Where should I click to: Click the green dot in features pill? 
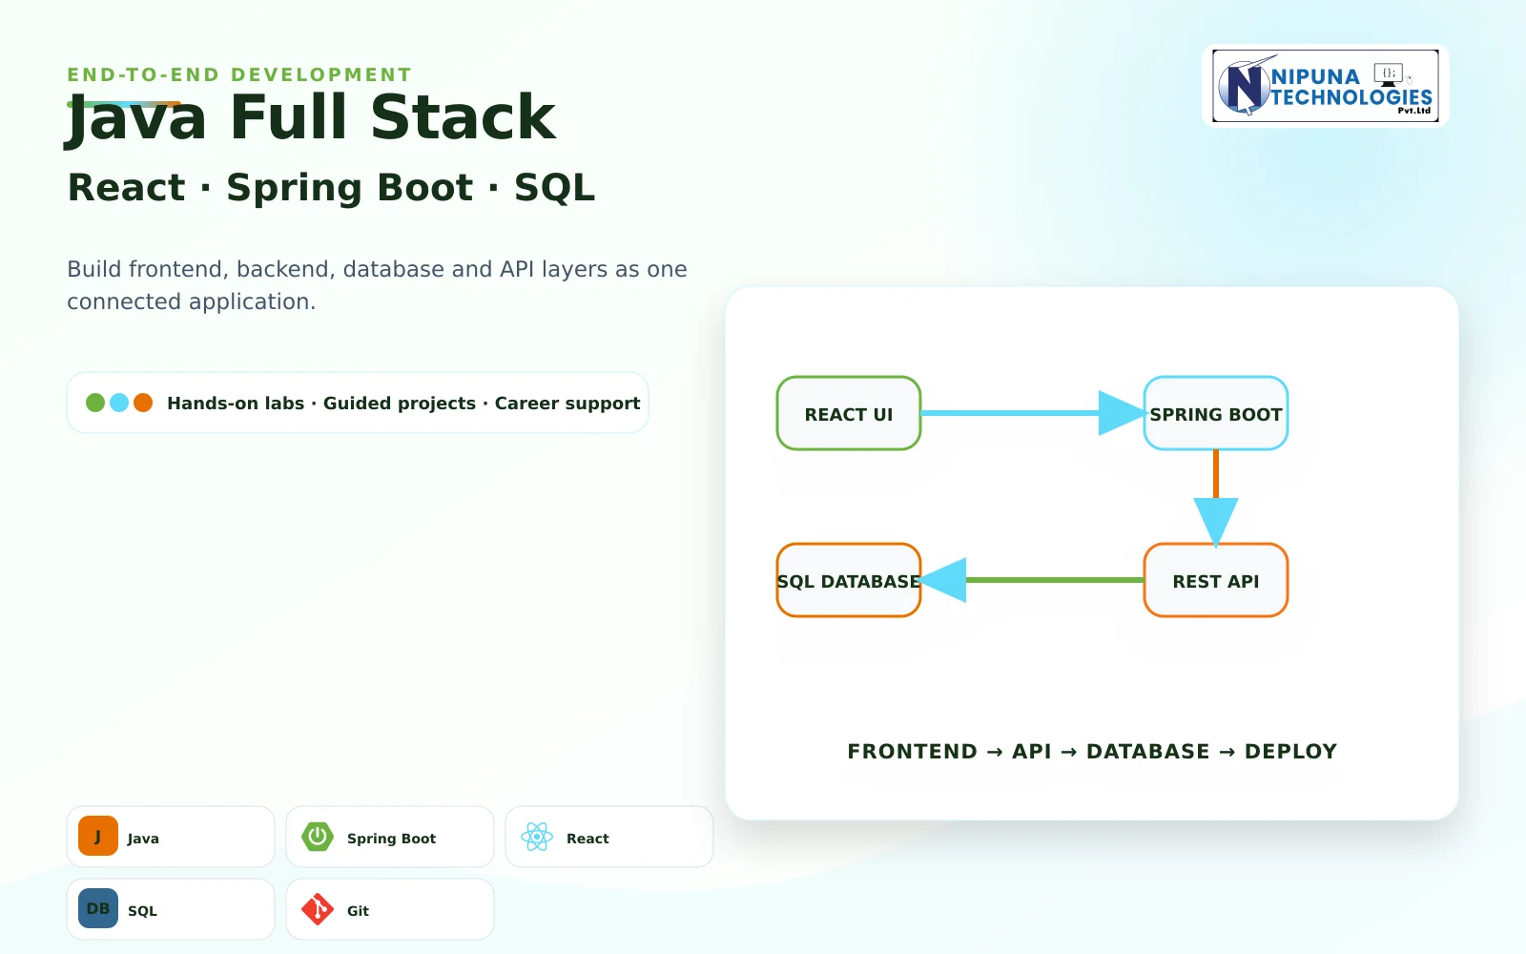[95, 403]
